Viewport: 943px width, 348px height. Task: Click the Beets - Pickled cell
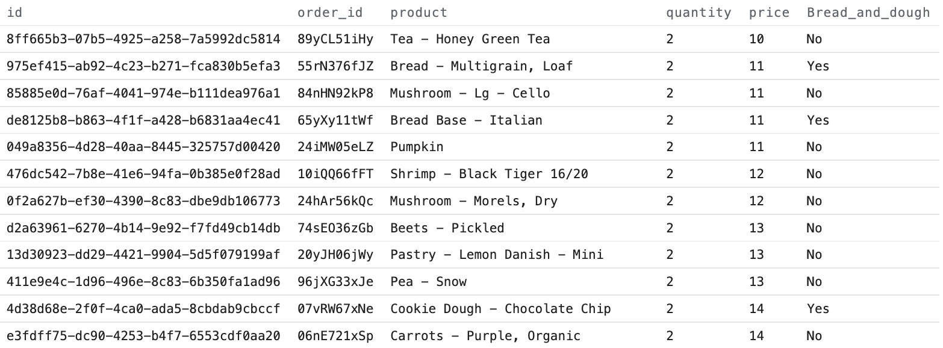pos(447,228)
